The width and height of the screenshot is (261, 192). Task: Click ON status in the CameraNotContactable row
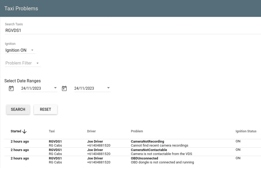point(238,150)
